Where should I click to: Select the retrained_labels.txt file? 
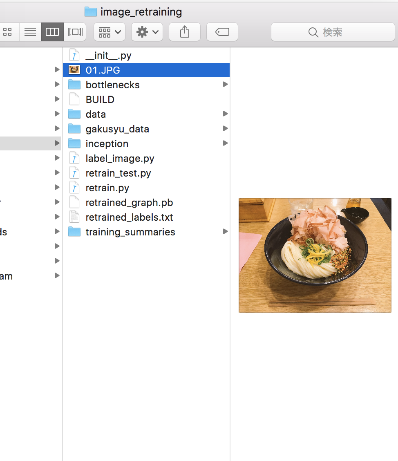129,217
